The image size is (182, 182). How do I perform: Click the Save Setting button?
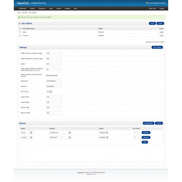coord(157,47)
